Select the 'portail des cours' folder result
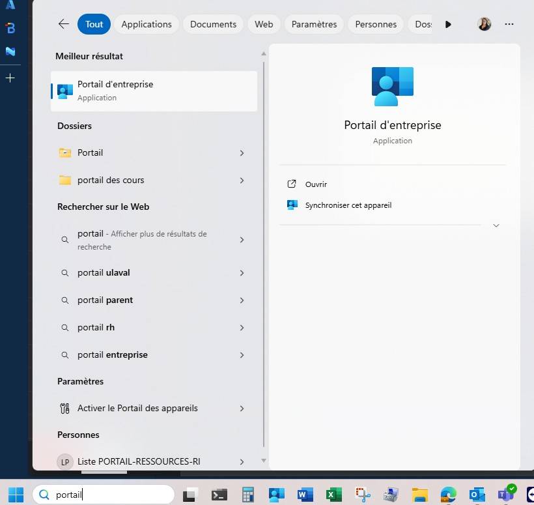 click(x=111, y=180)
